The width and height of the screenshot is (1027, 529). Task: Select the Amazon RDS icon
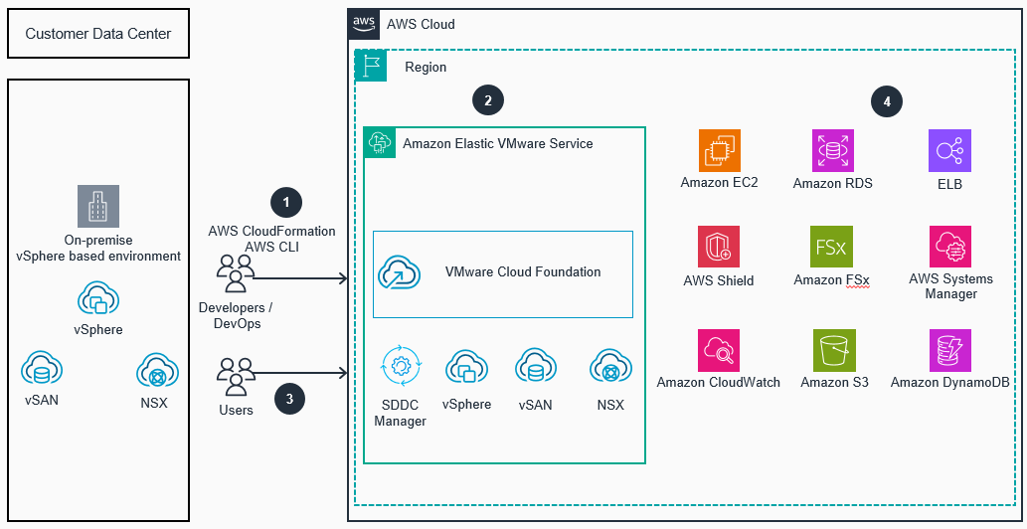832,151
